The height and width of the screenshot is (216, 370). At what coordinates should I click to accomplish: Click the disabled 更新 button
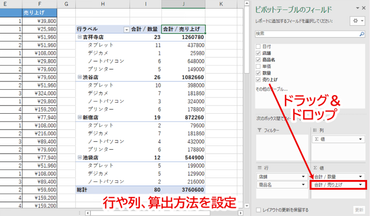[359, 210]
